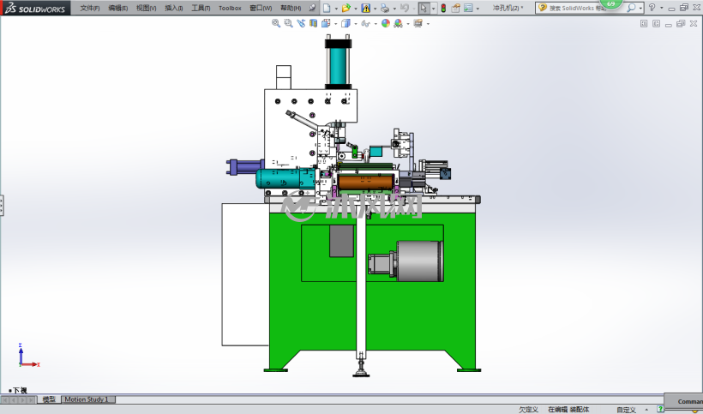Click the New document icon

tap(327, 8)
